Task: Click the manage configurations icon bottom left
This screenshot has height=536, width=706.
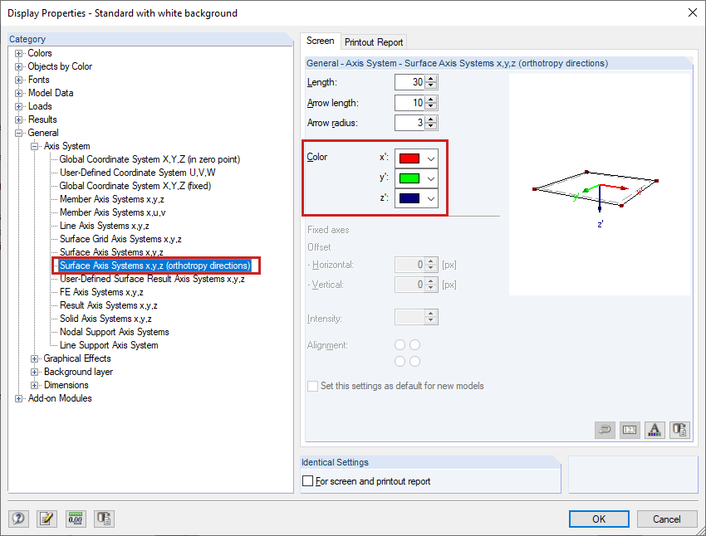Action: point(103,518)
